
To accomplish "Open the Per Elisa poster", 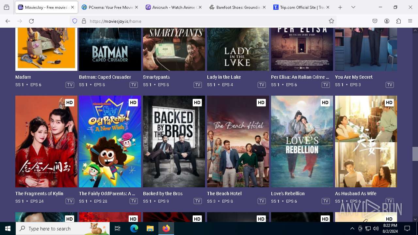I will pyautogui.click(x=302, y=49).
